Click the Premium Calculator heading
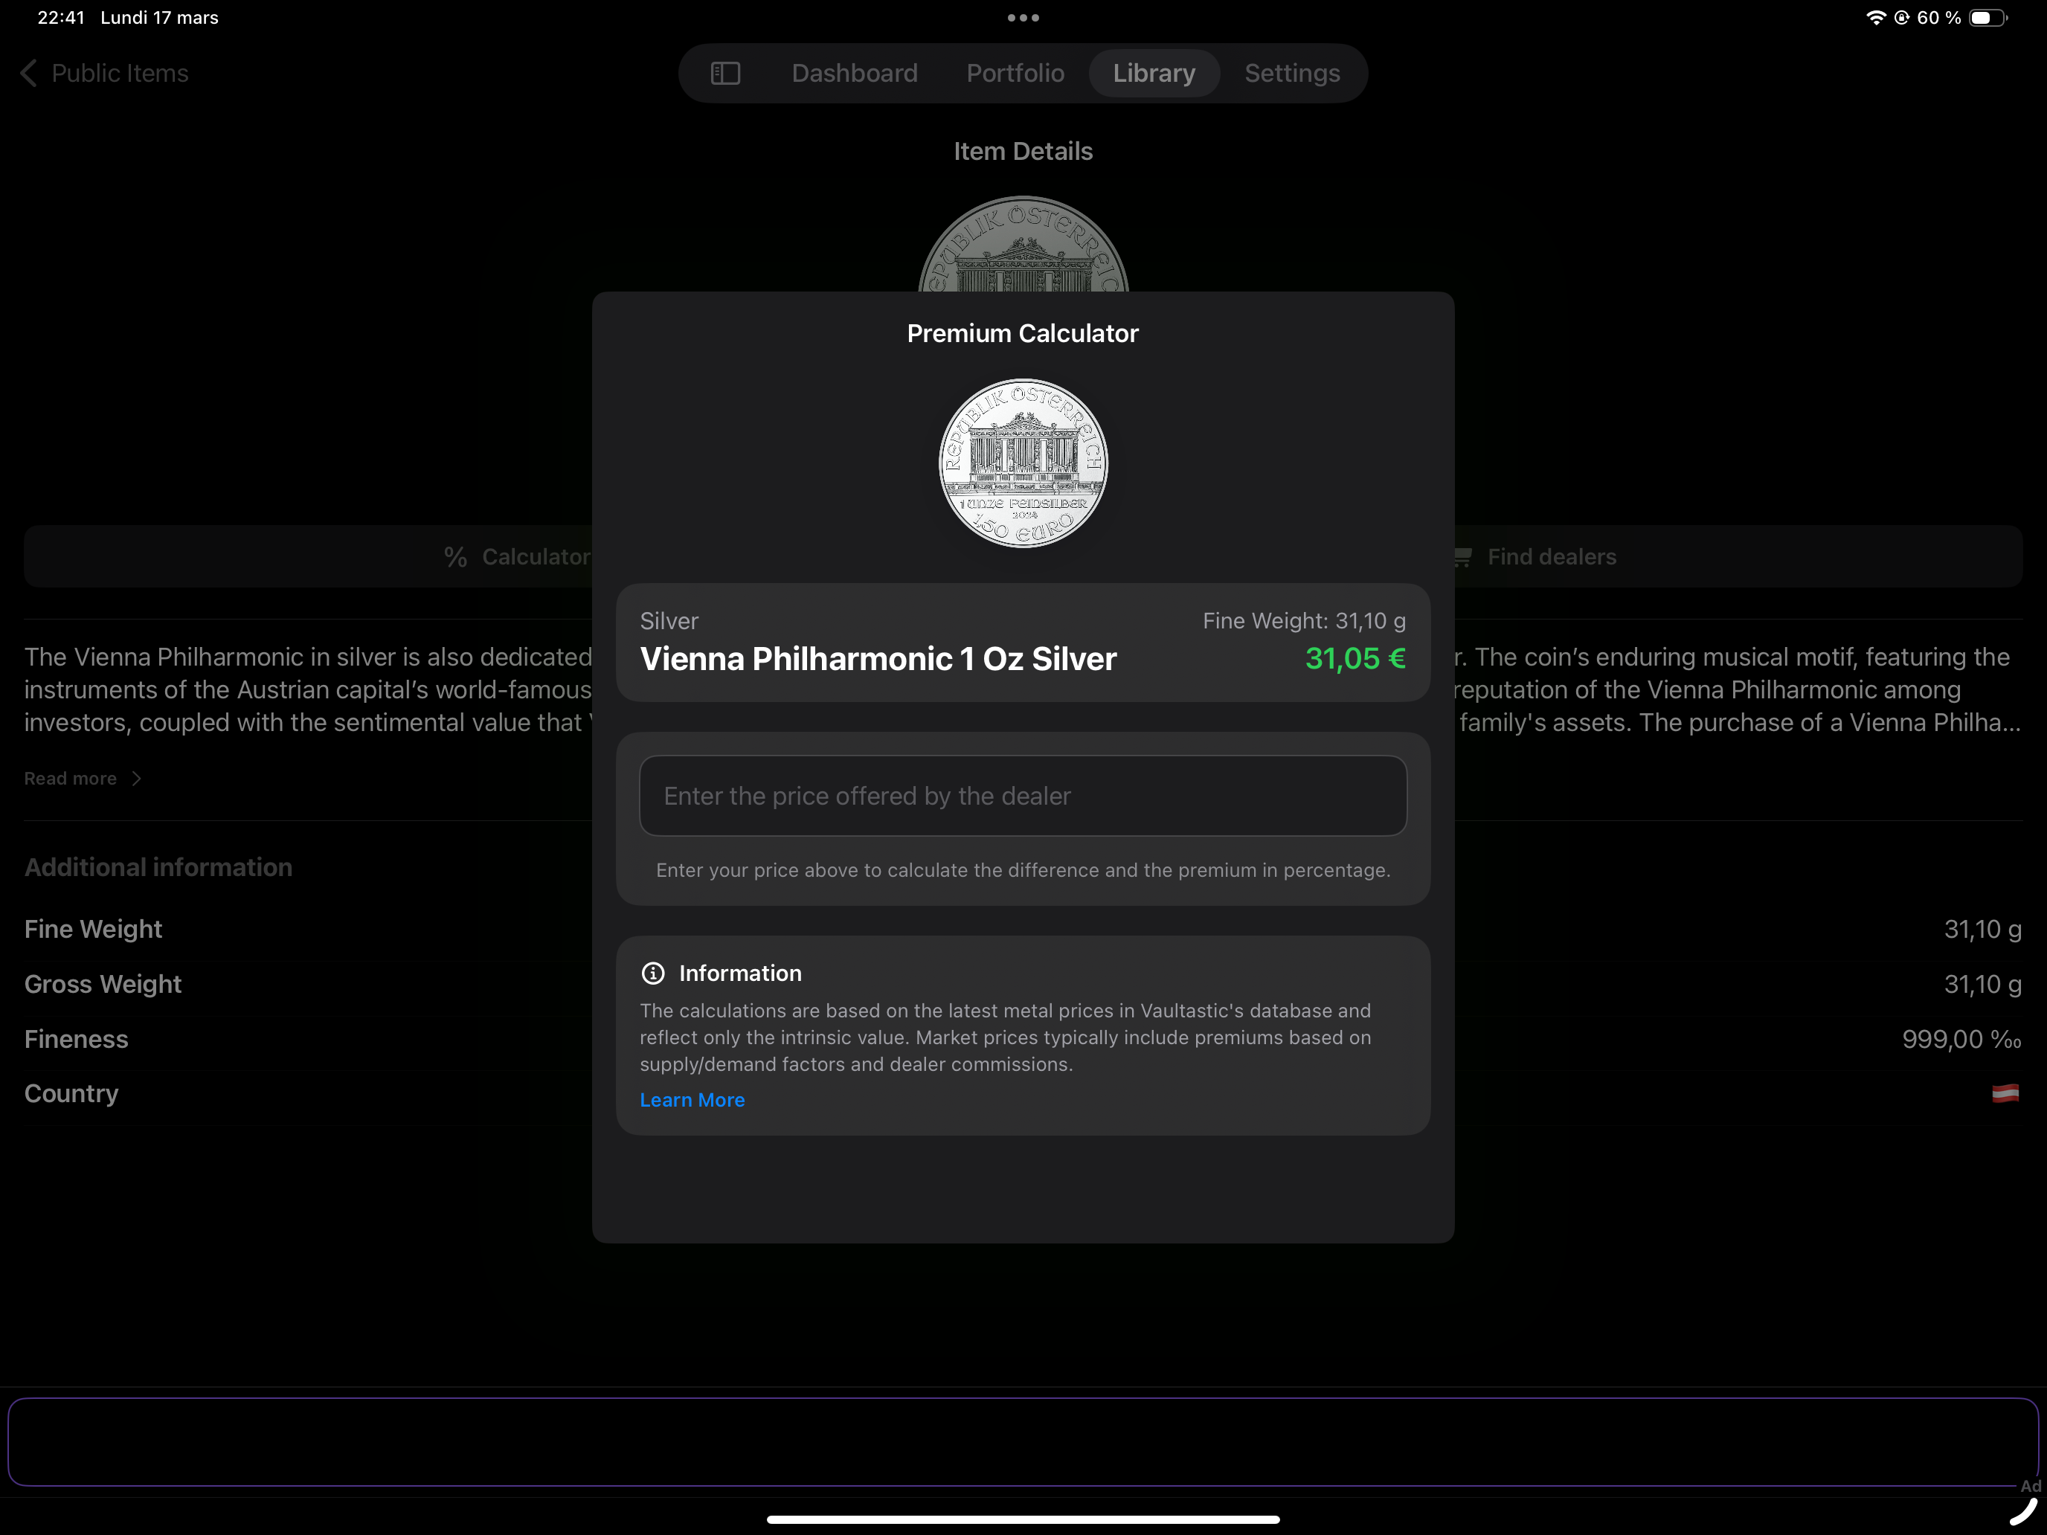The height and width of the screenshot is (1535, 2047). point(1023,333)
